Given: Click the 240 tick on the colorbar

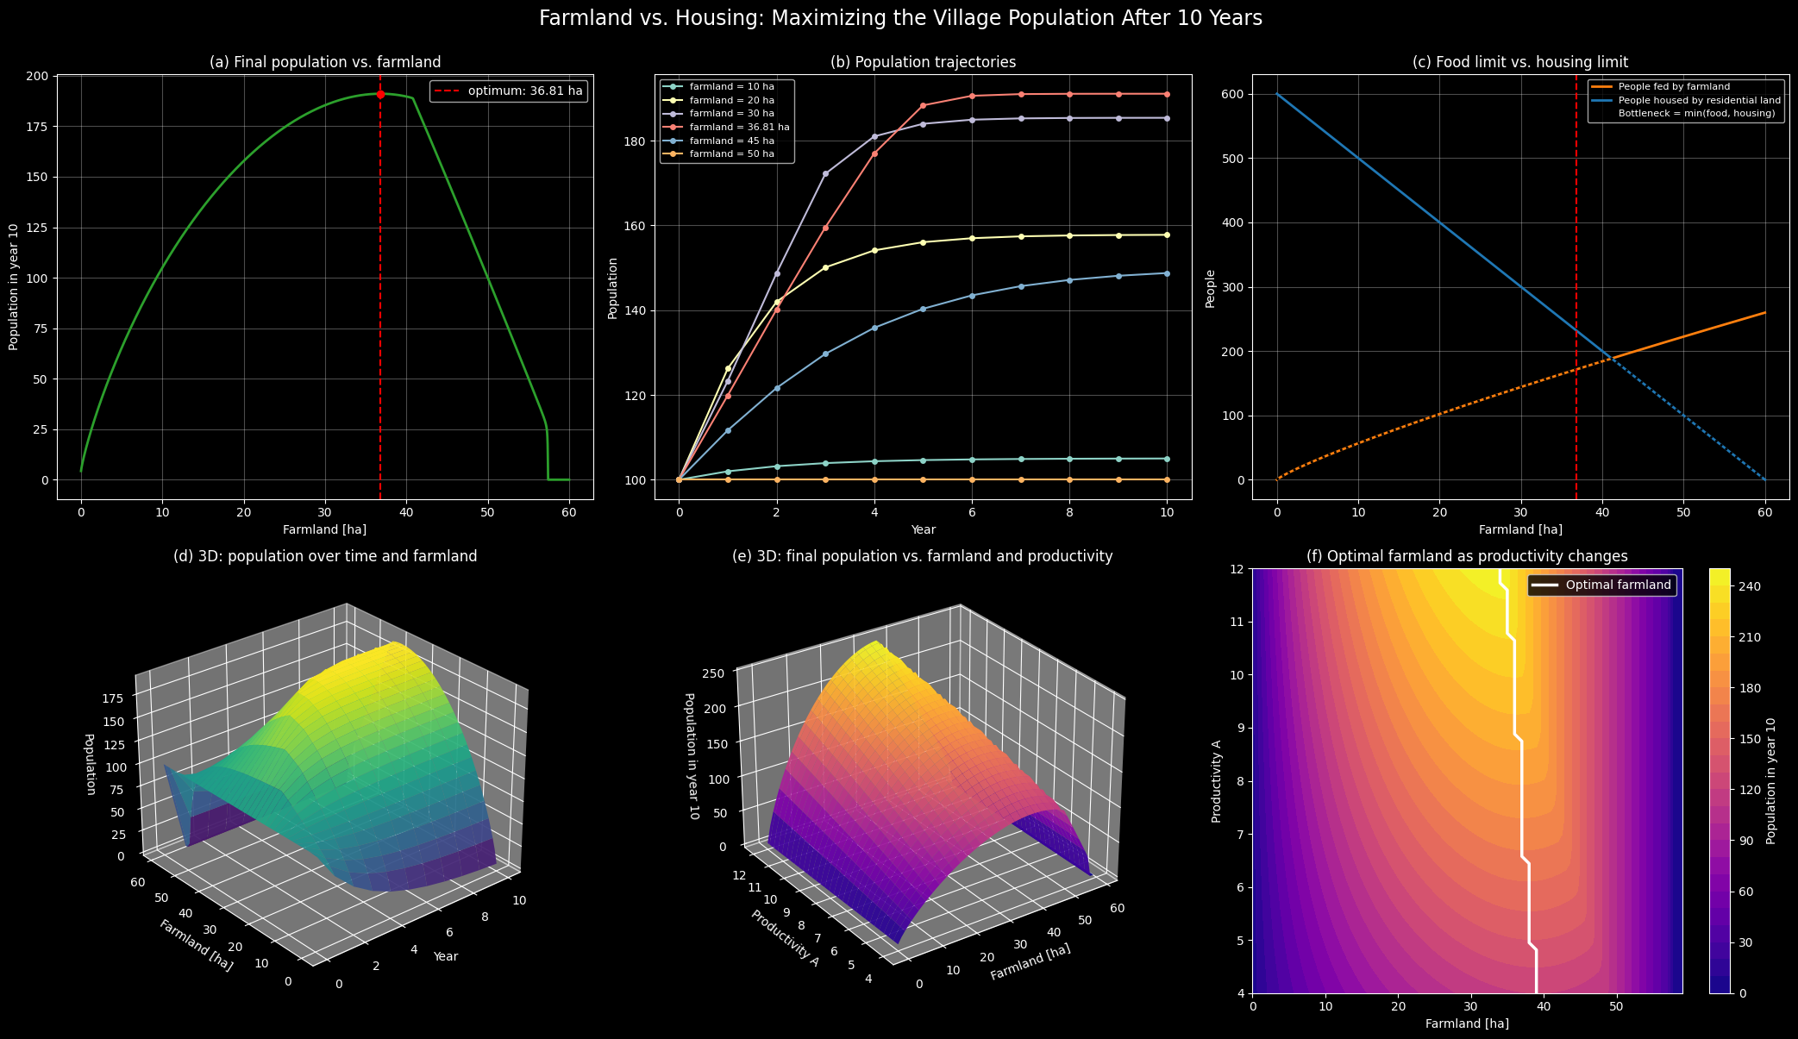Looking at the screenshot, I should [1748, 586].
